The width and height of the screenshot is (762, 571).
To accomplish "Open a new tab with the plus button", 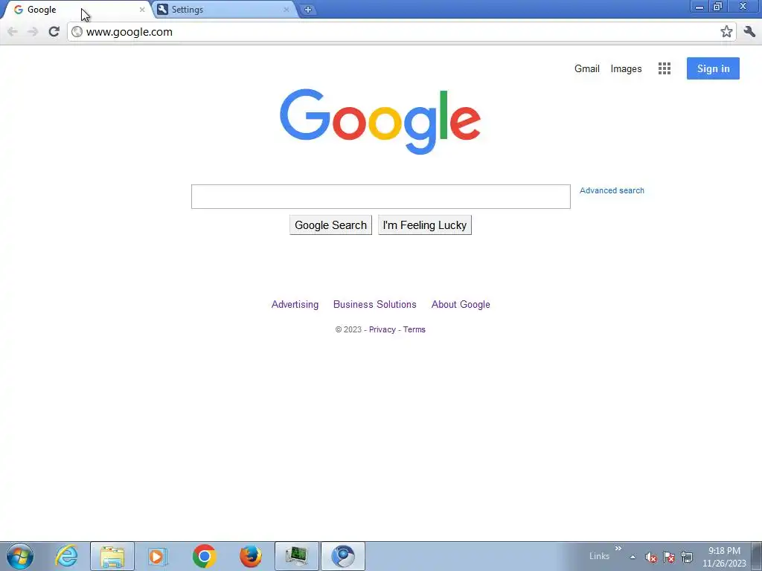I will pos(307,10).
